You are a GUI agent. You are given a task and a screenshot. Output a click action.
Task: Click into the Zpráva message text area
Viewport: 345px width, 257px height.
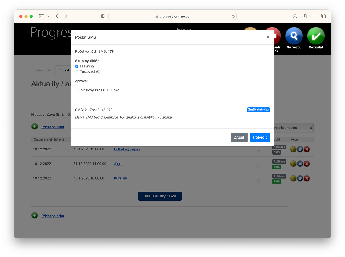click(172, 96)
